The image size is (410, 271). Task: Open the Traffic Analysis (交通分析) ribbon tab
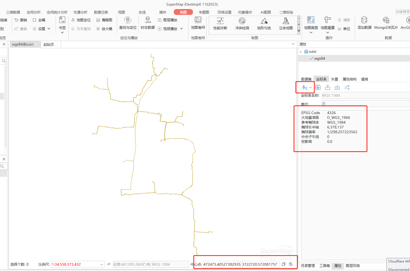point(80,12)
